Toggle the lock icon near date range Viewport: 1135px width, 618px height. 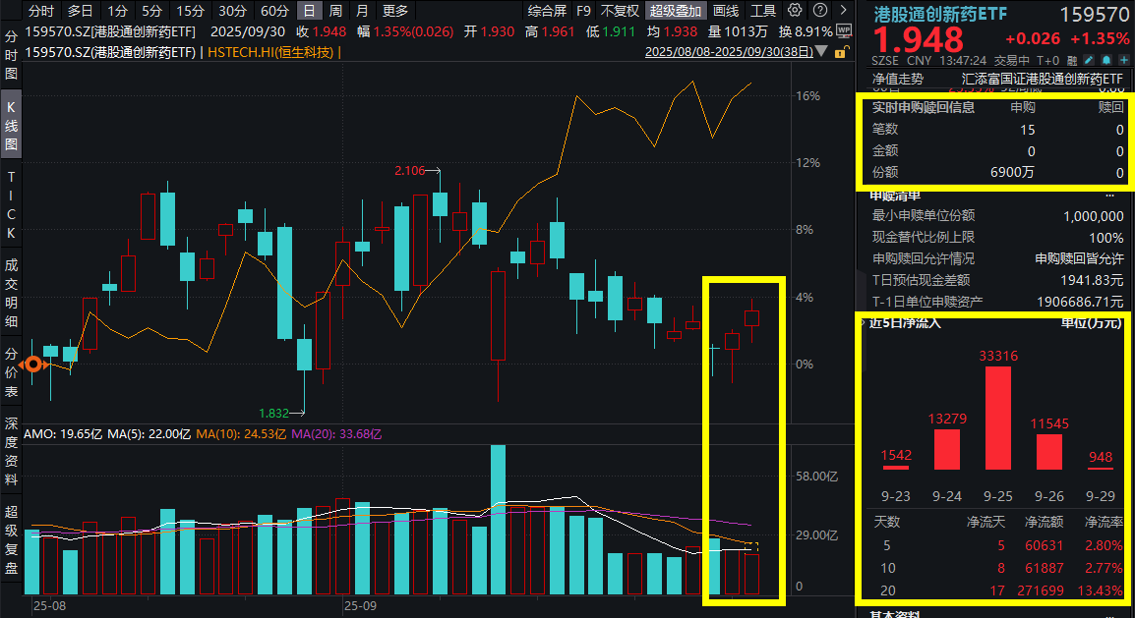(841, 52)
